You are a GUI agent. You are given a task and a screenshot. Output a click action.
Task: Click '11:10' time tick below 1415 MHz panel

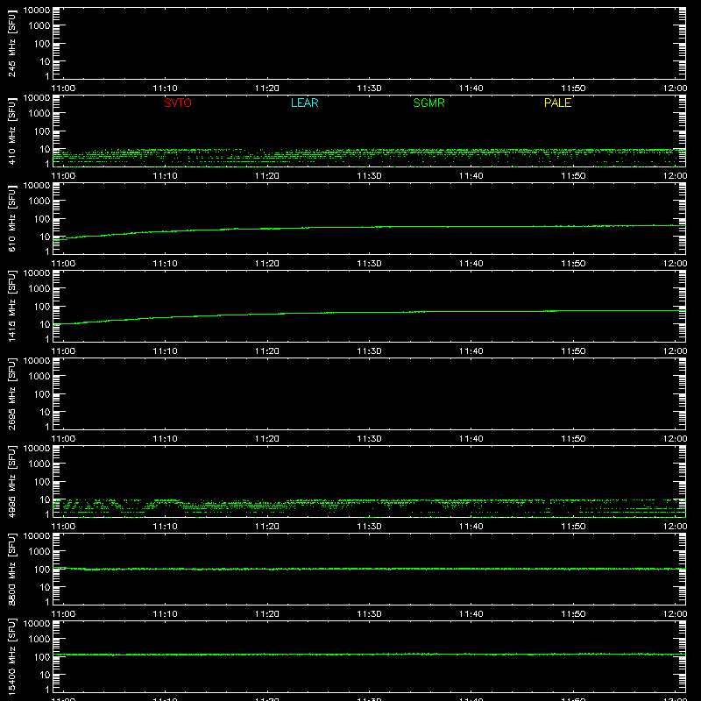pos(165,351)
